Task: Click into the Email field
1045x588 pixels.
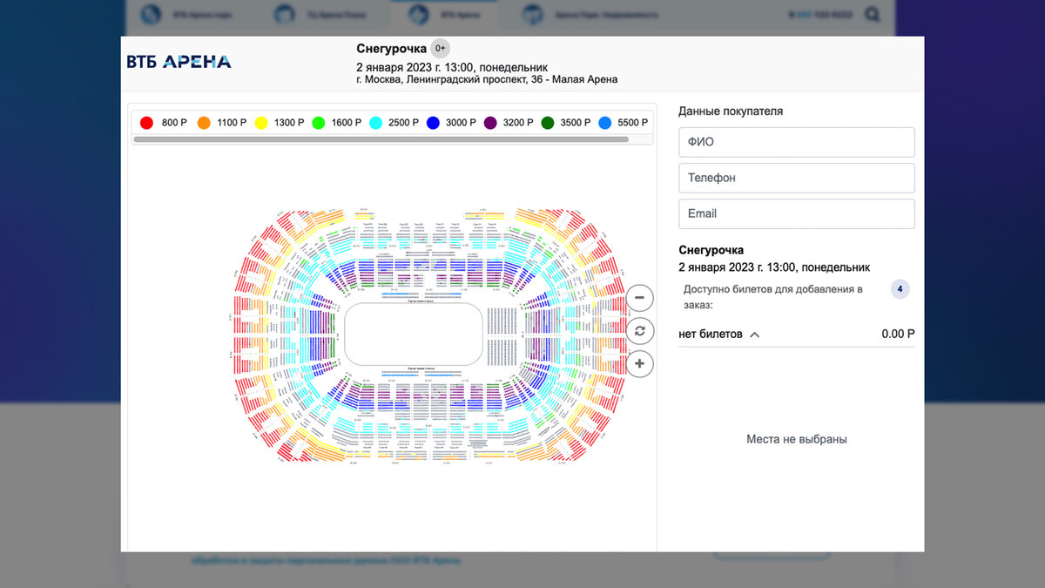Action: pos(796,213)
